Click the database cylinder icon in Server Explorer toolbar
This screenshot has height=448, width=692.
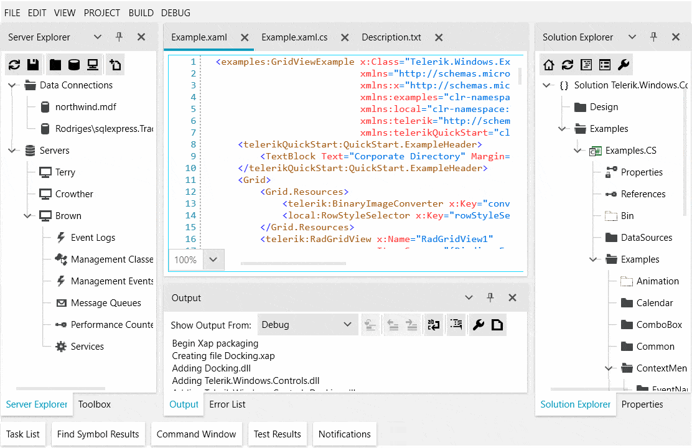(x=74, y=65)
